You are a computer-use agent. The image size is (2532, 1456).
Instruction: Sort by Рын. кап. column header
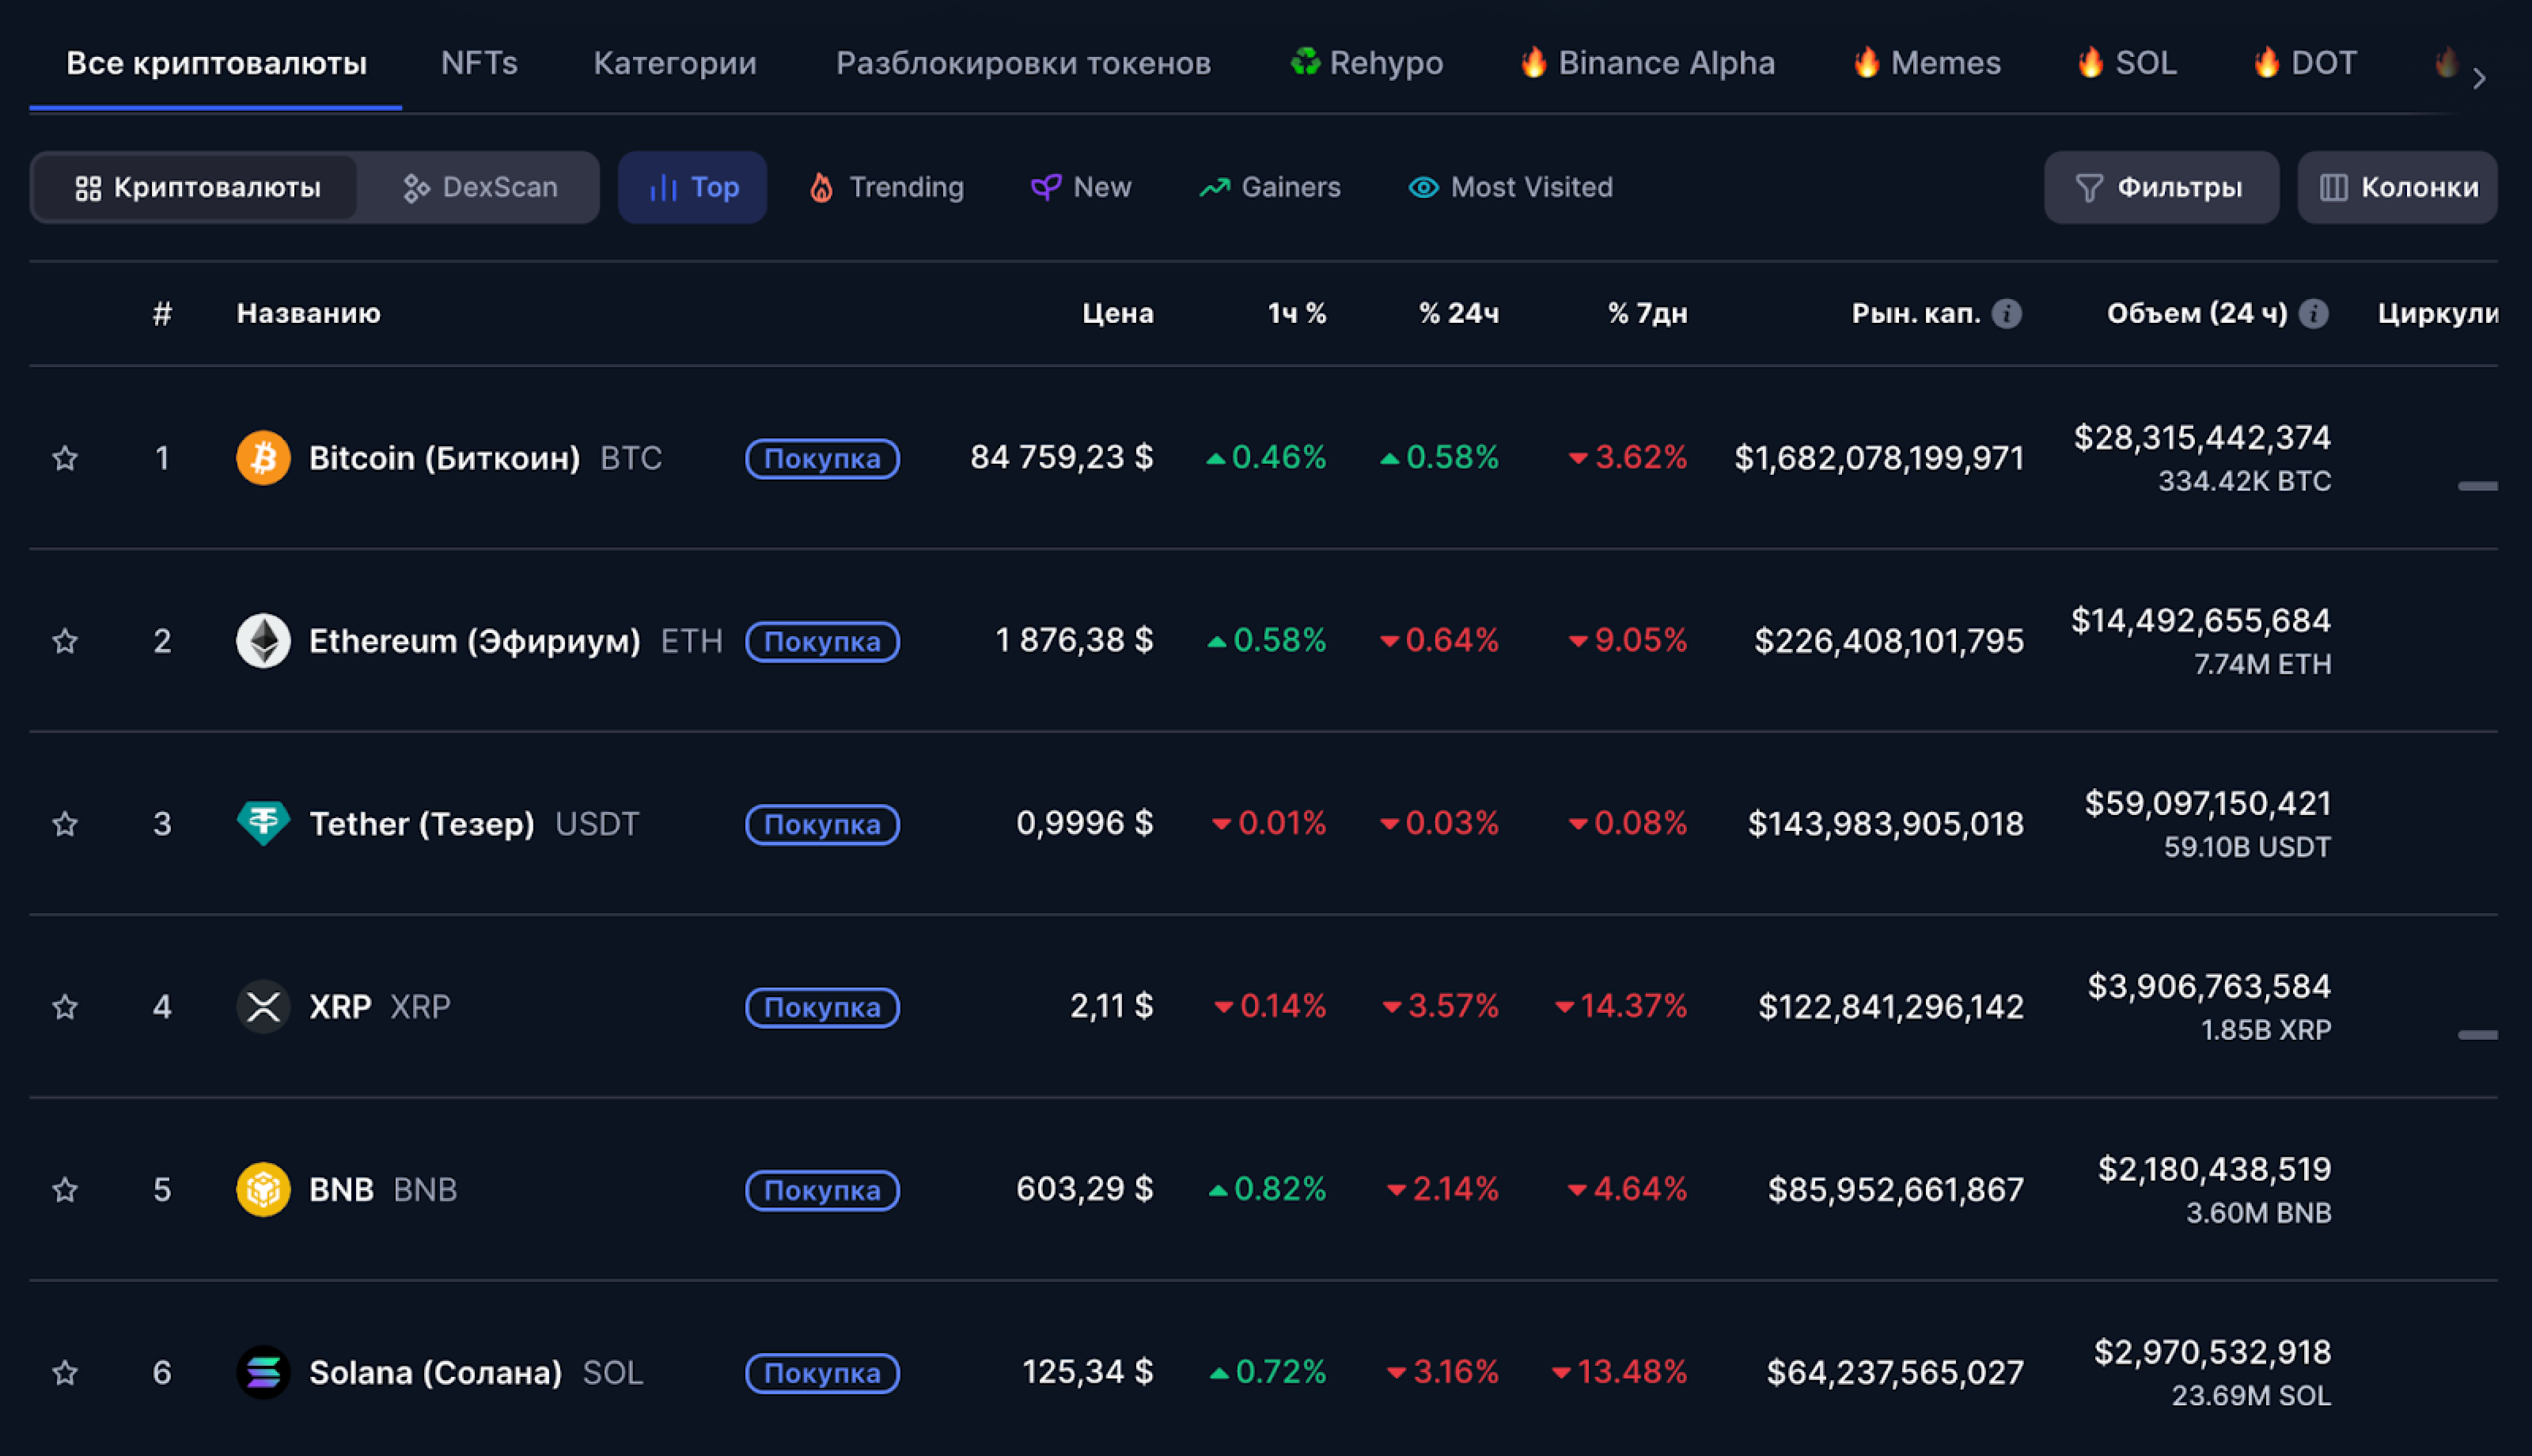point(1915,314)
